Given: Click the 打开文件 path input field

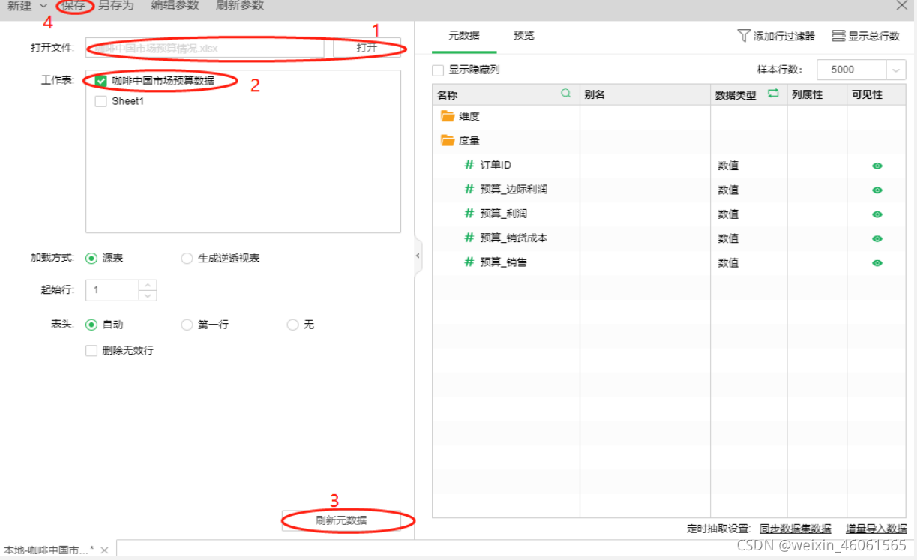Looking at the screenshot, I should click(205, 48).
